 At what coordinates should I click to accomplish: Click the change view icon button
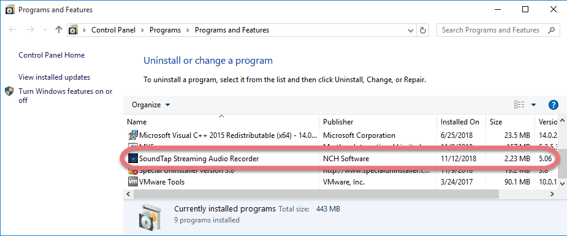point(519,105)
